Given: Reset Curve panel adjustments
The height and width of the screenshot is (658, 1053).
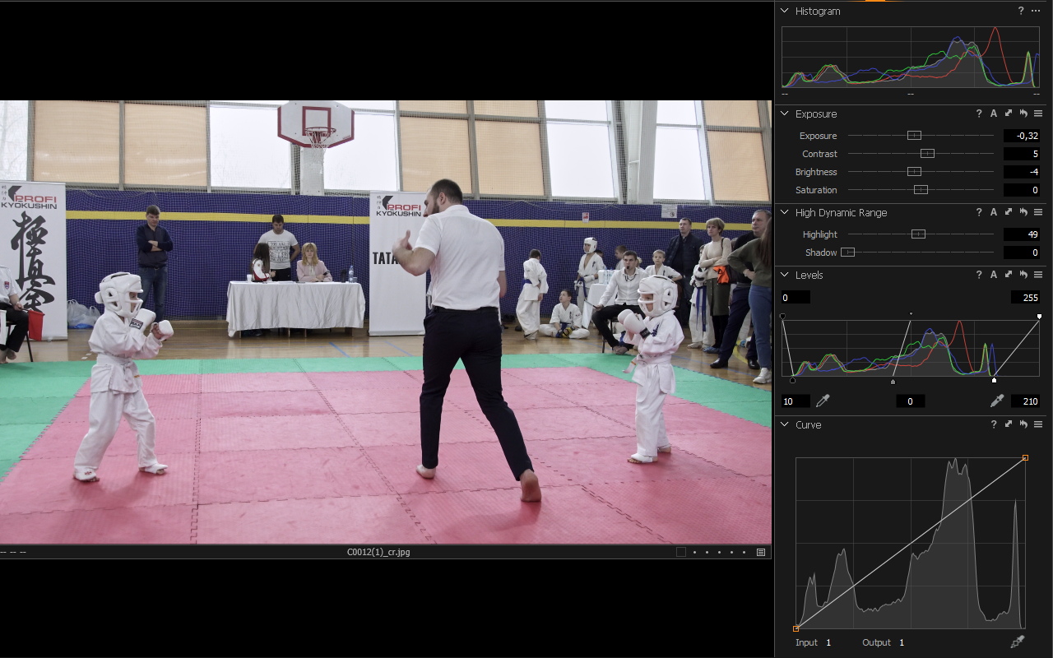Looking at the screenshot, I should [x=1023, y=424].
